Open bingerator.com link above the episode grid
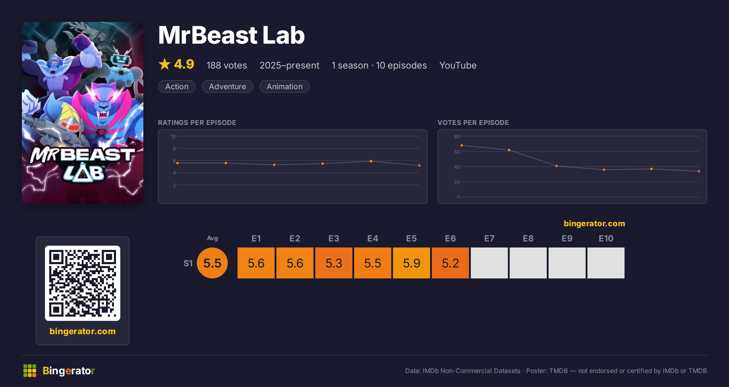 click(x=594, y=224)
